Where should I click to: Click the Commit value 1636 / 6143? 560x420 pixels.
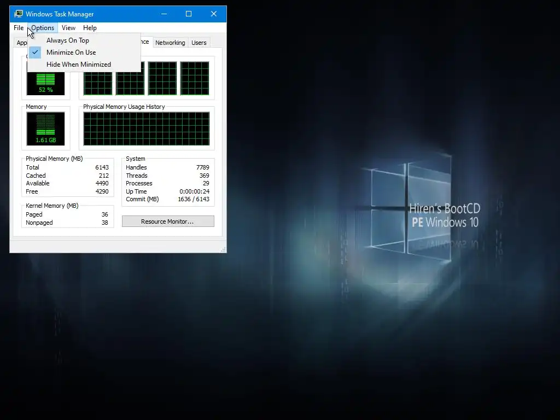[x=194, y=199]
